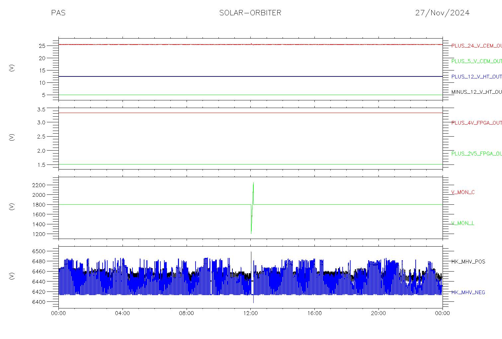Select the PLUS_24_V_CEM_OUT legend label
This screenshot has width=502, height=339.
pos(476,46)
